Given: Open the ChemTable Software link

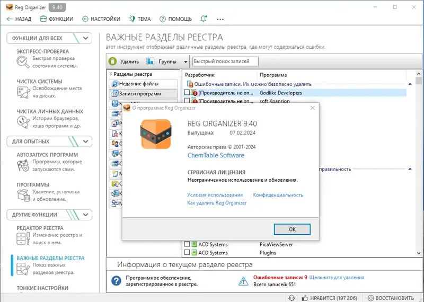Looking at the screenshot, I should [x=216, y=155].
